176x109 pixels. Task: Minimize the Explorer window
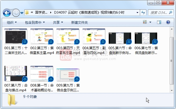[151, 3]
